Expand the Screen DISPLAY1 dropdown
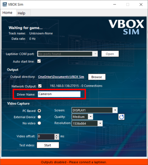This screenshot has width=148, height=165. (95, 110)
